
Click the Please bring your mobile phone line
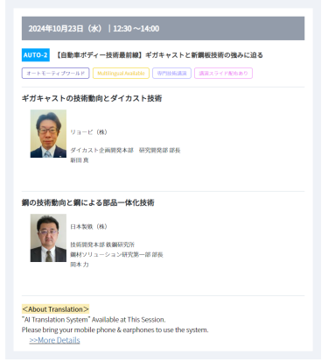click(115, 330)
